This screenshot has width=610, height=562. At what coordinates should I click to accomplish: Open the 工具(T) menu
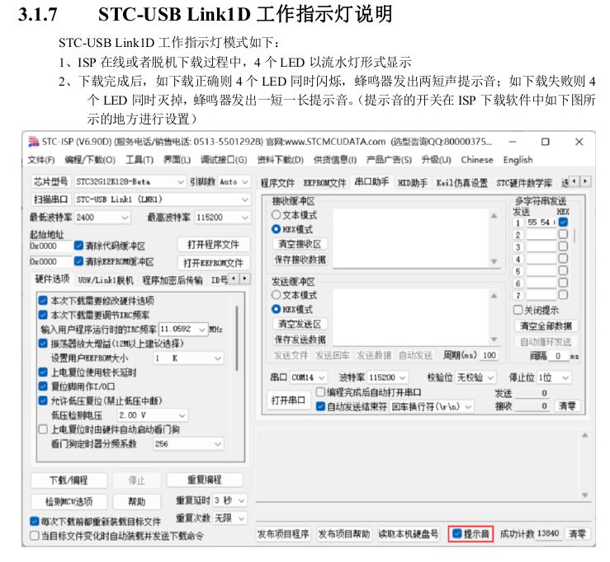point(139,160)
